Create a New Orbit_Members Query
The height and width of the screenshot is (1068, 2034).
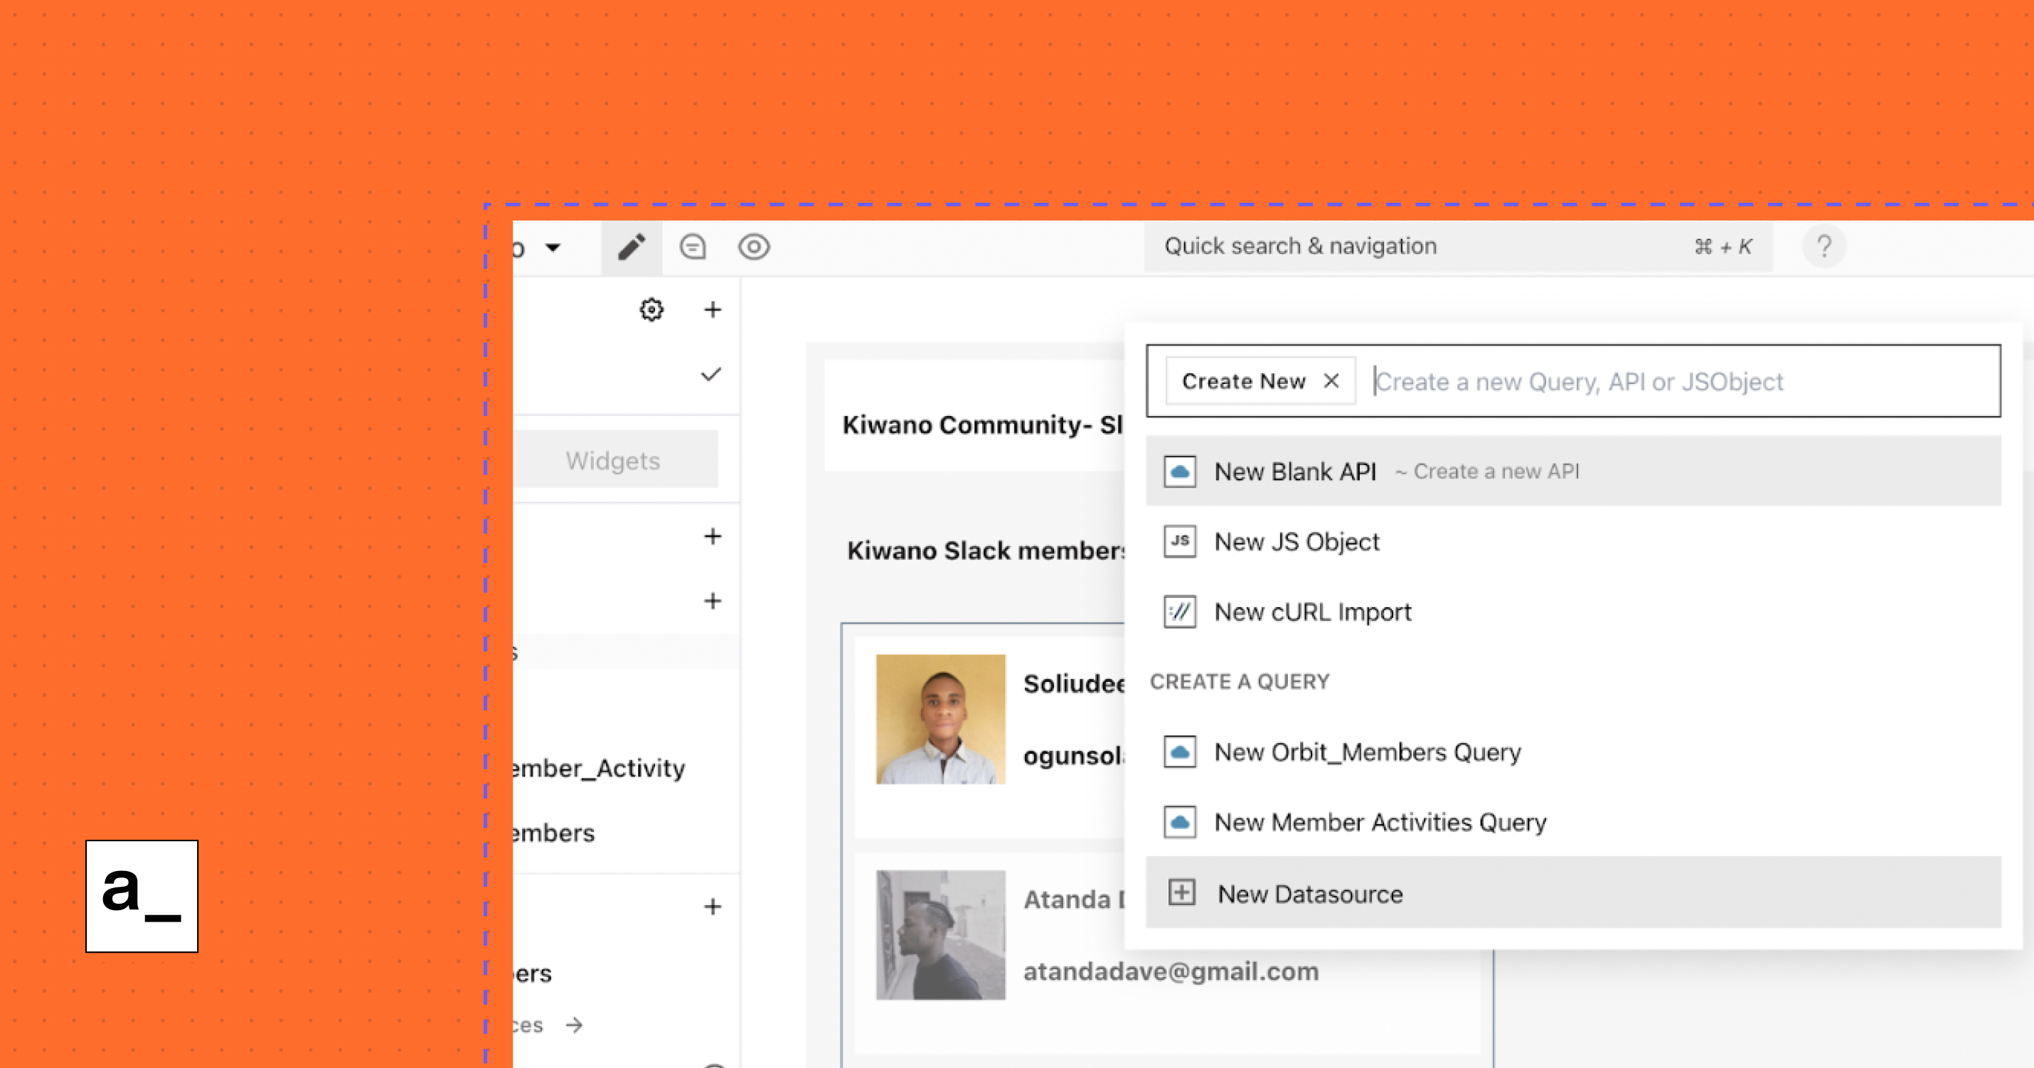(1368, 752)
